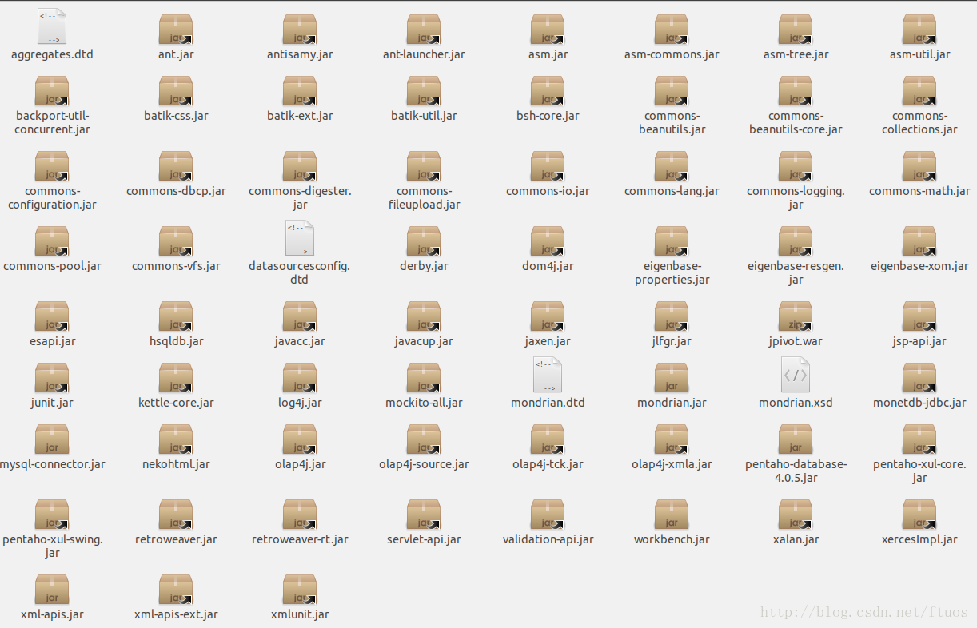977x628 pixels.
Task: Select the aggregates.dtd file icon
Action: point(52,26)
